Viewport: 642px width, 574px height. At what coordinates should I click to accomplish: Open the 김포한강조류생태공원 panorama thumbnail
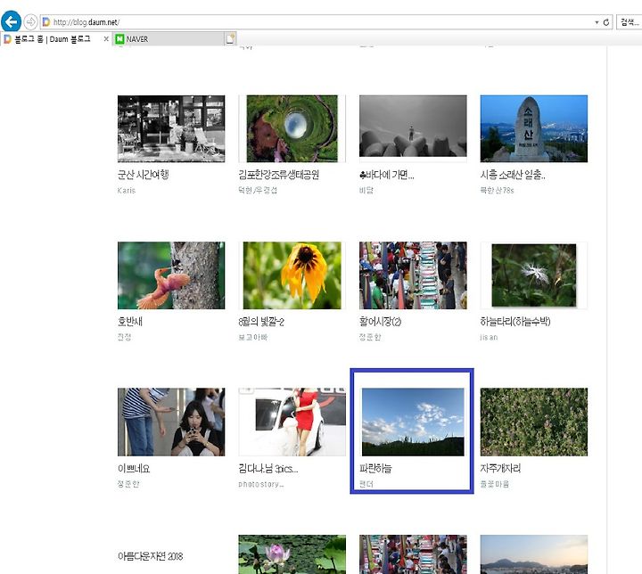point(292,129)
